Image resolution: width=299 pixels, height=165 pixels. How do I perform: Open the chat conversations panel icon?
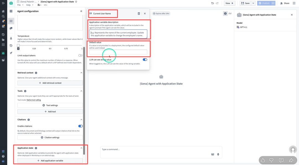tap(11, 29)
